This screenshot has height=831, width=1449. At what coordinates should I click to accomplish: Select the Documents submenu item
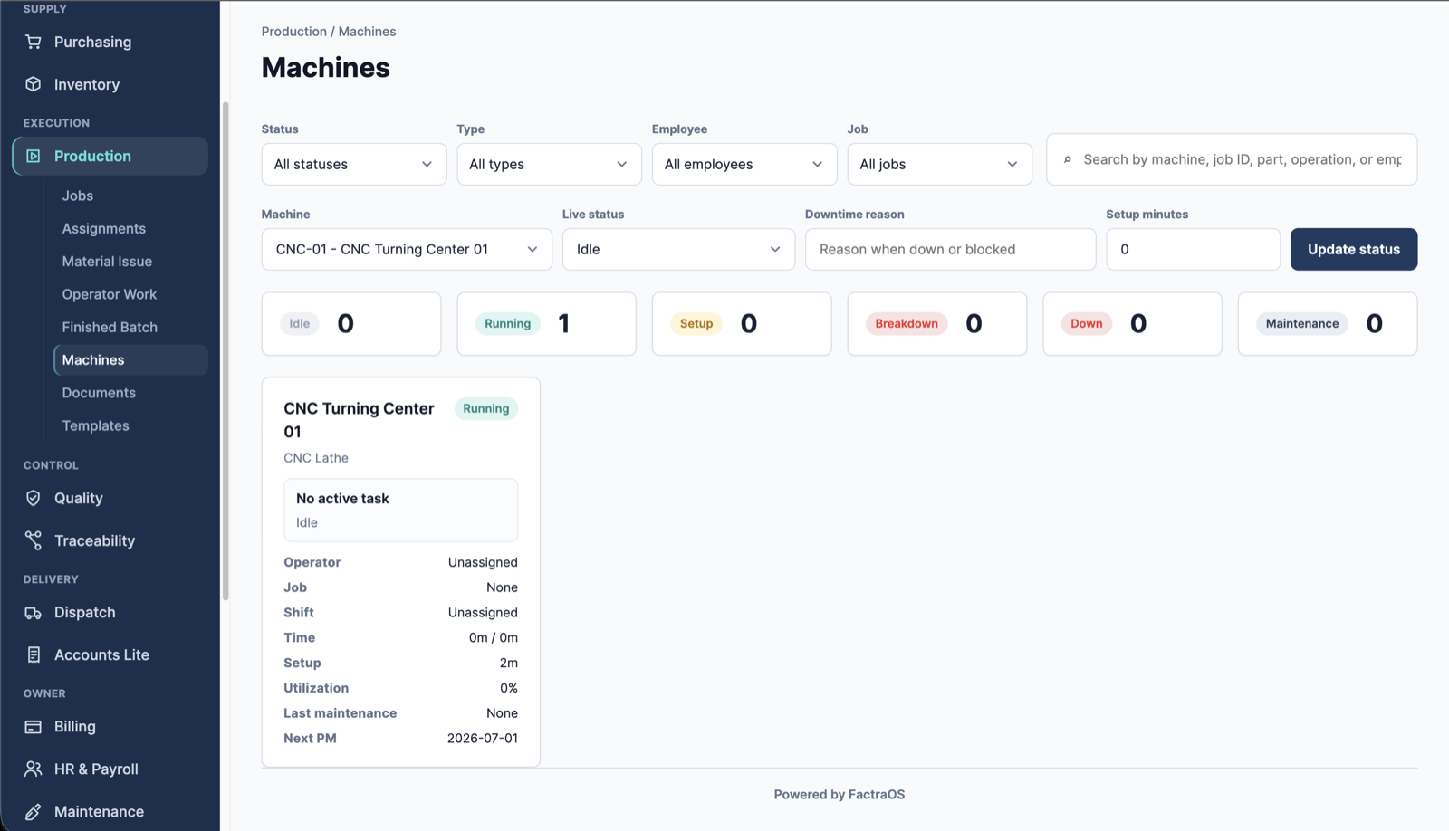130,393
